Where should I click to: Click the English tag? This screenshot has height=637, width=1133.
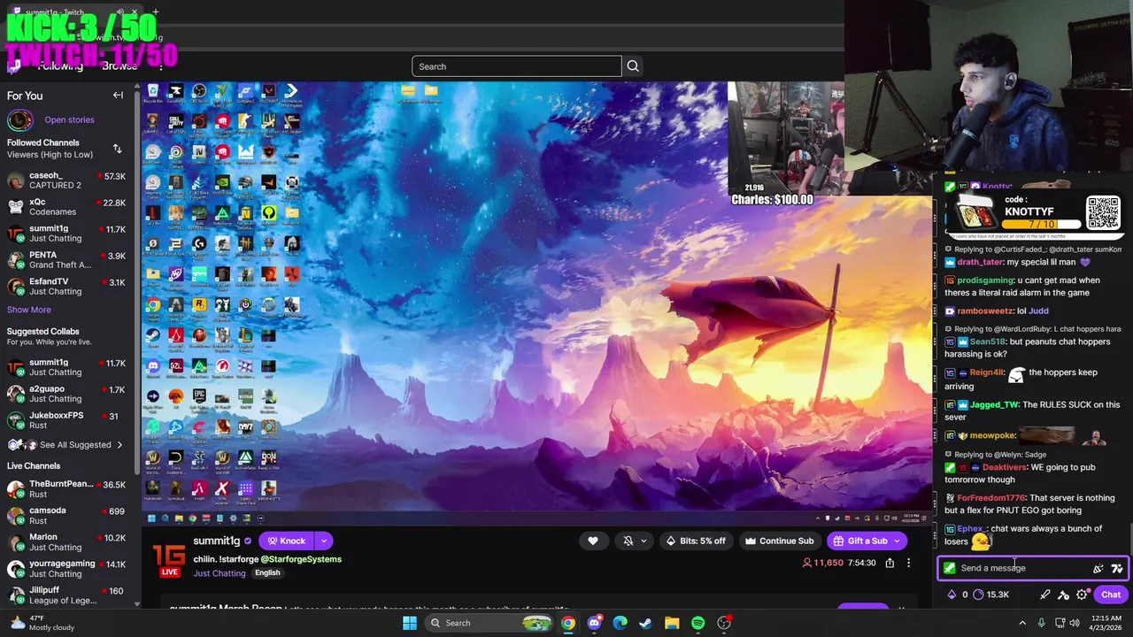267,573
